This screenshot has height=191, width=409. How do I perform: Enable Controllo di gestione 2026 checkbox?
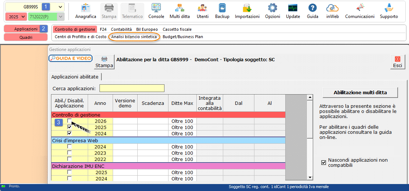69,121
